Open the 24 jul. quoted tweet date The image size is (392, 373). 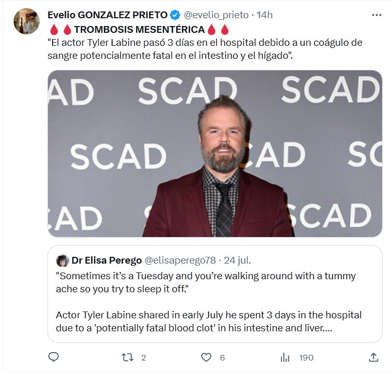click(237, 260)
